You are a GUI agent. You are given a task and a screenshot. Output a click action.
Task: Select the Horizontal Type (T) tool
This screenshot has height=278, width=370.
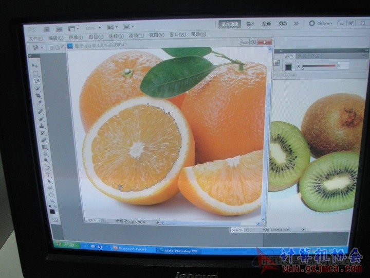click(x=48, y=175)
